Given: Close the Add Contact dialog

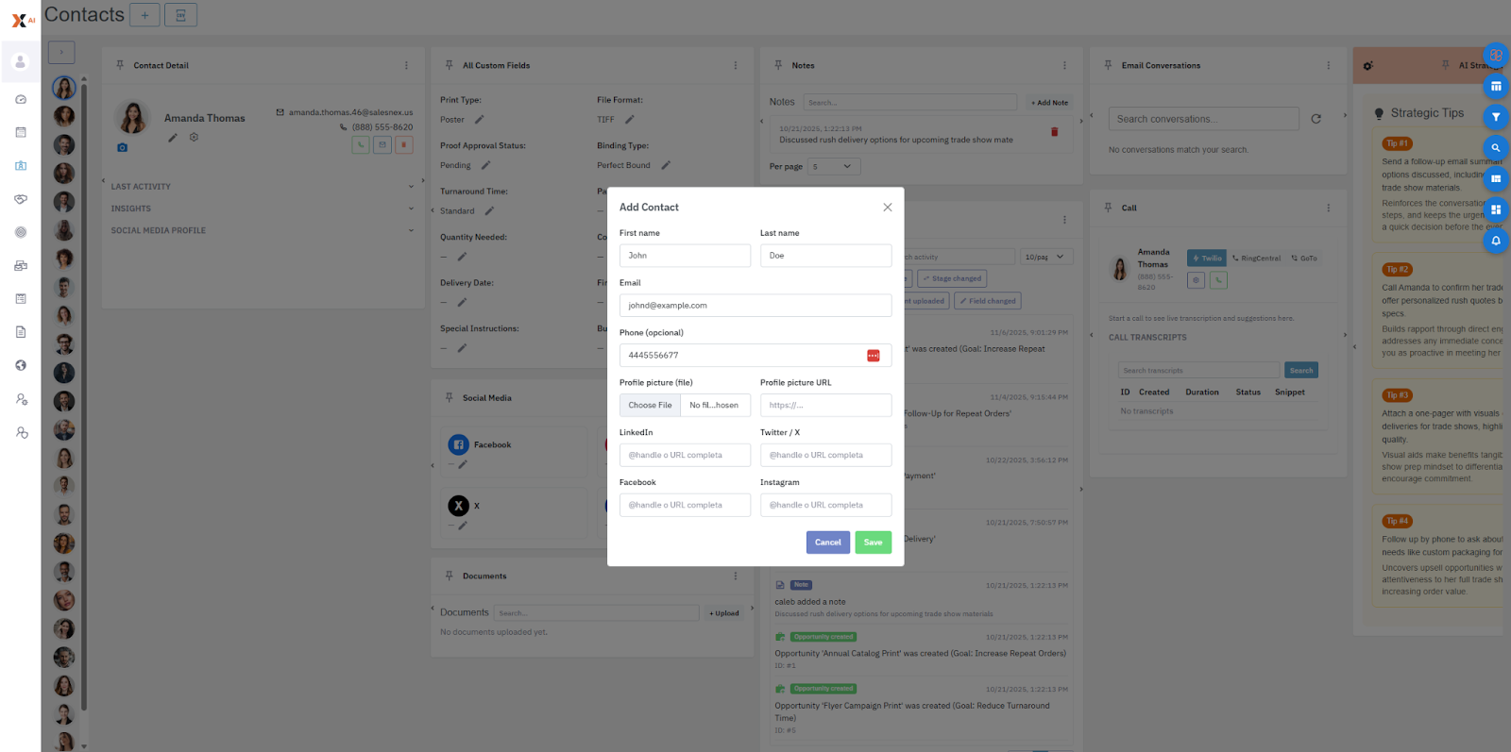Looking at the screenshot, I should pyautogui.click(x=887, y=208).
